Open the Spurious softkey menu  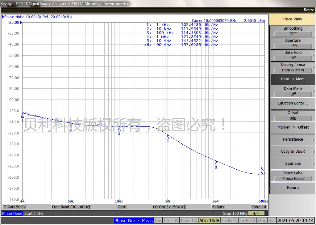293,163
